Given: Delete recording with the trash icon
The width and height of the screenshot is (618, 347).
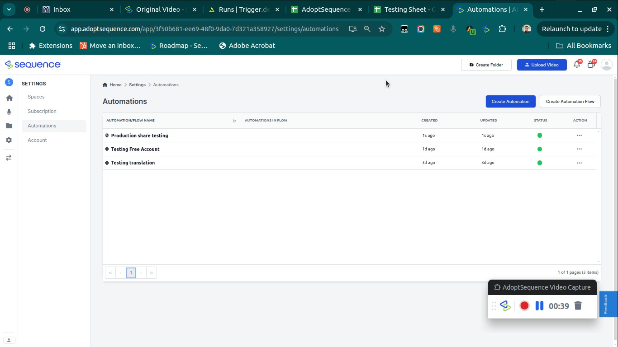Looking at the screenshot, I should click(578, 306).
